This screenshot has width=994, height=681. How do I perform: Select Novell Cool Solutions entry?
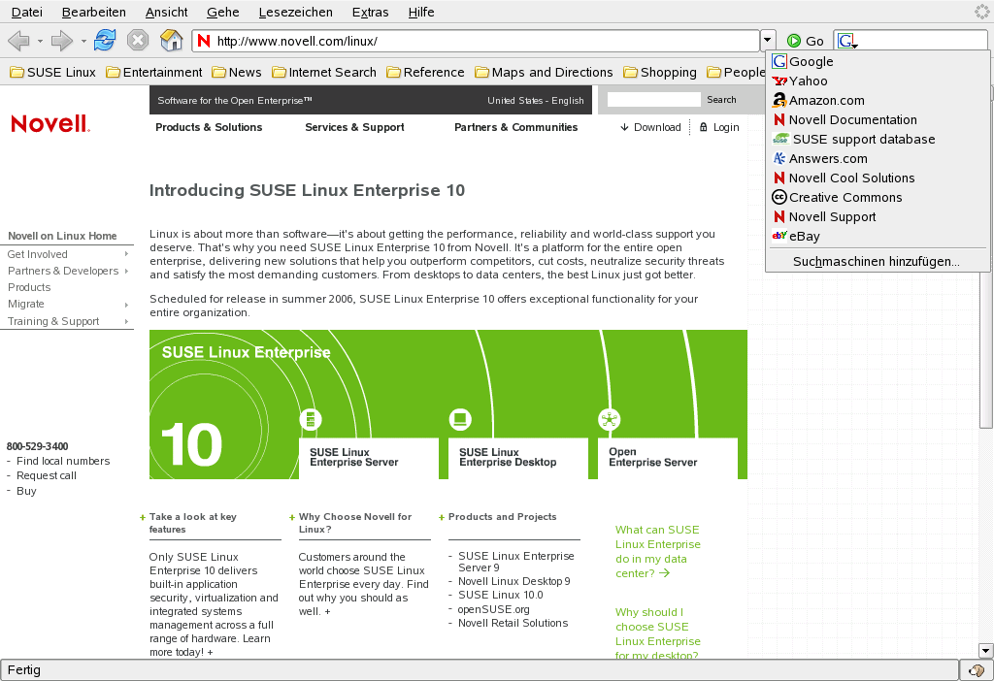coord(878,178)
